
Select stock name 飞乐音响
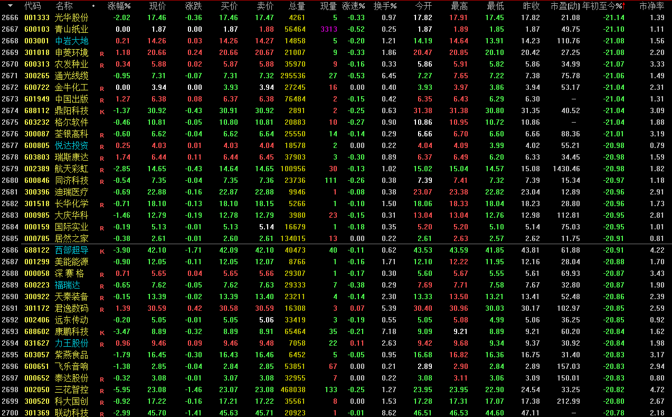tap(72, 367)
